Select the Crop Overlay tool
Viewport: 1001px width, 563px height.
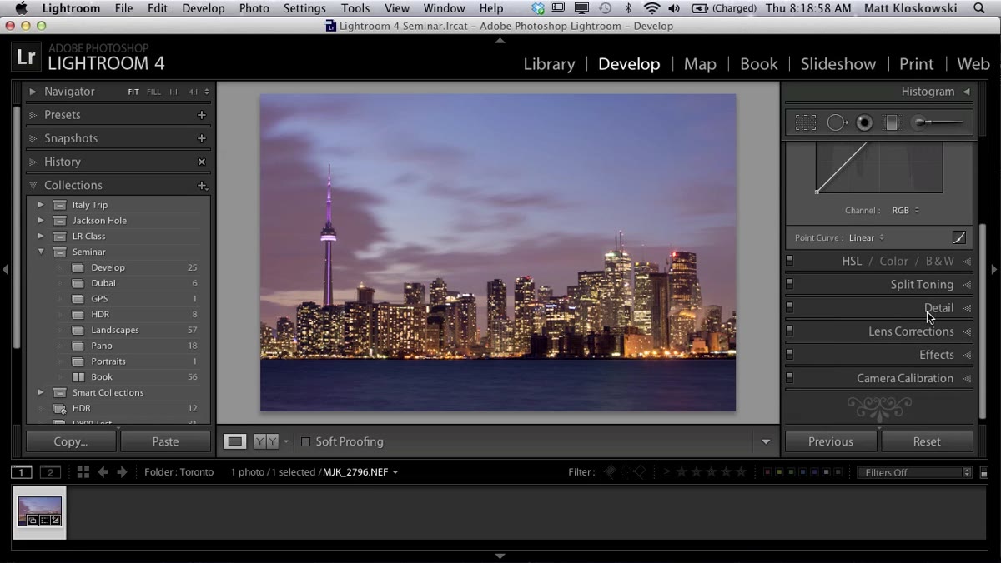tap(806, 123)
